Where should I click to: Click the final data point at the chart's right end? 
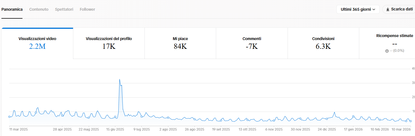click(x=410, y=121)
